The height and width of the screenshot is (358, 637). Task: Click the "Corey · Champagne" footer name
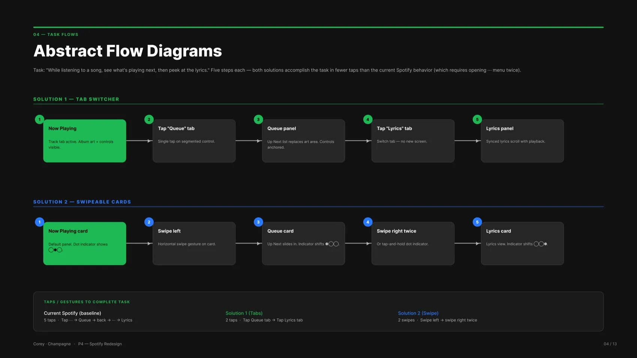pos(52,344)
